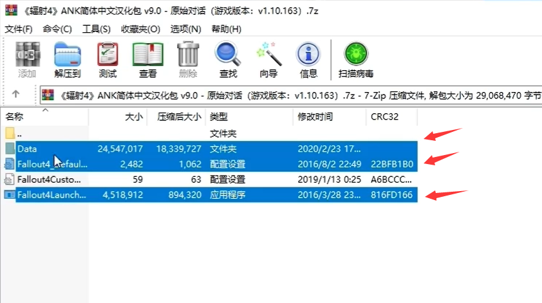Click the parent folder '..' icon
The width and height of the screenshot is (542, 303).
(x=10, y=133)
